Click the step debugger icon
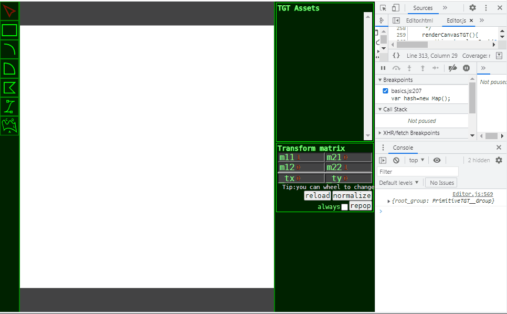The height and width of the screenshot is (314, 507). pyautogui.click(x=436, y=68)
